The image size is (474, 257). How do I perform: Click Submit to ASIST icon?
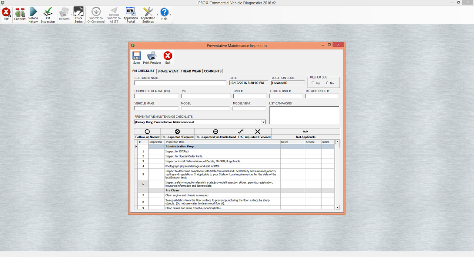click(114, 15)
